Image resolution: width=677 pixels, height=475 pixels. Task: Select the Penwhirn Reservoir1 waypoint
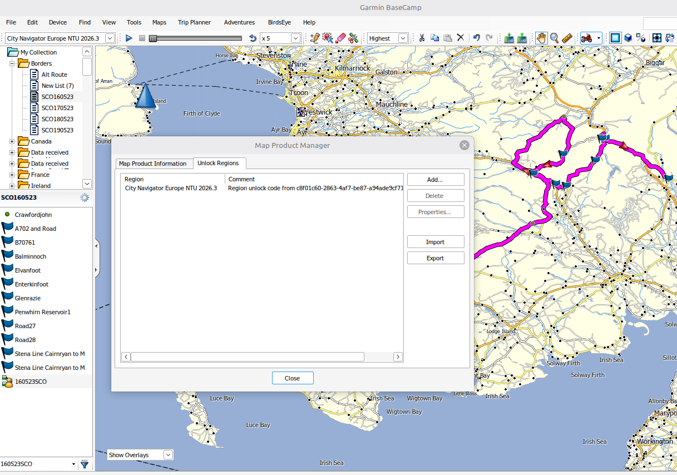pyautogui.click(x=43, y=312)
